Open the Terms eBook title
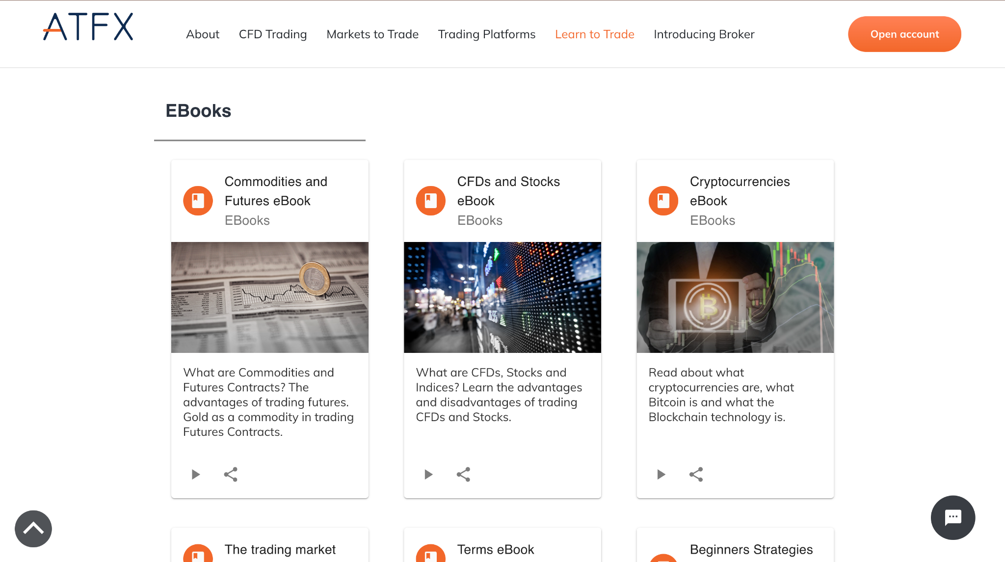This screenshot has height=562, width=1005. (496, 550)
